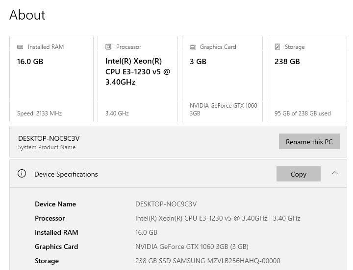Image resolution: width=353 pixels, height=270 pixels.
Task: Click the DESKTOP-NOC9C3V PC name heading
Action: (49, 138)
